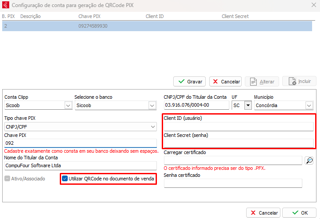
Task: Expand the Conta Clipp dropdown
Action: pos(68,105)
